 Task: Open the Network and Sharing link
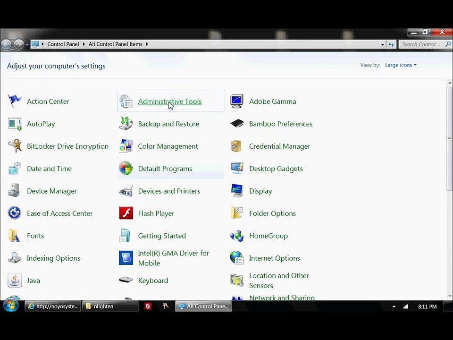pyautogui.click(x=282, y=297)
